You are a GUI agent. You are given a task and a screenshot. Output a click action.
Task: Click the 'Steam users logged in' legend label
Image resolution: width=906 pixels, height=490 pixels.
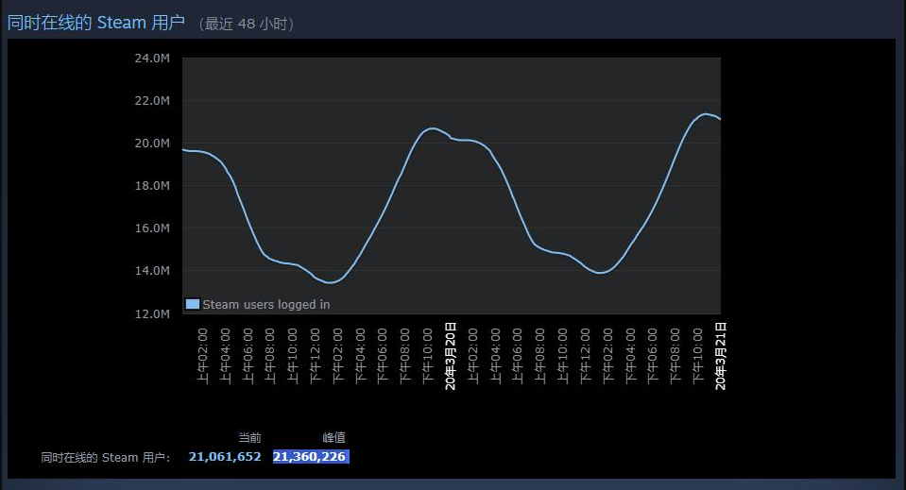(265, 305)
